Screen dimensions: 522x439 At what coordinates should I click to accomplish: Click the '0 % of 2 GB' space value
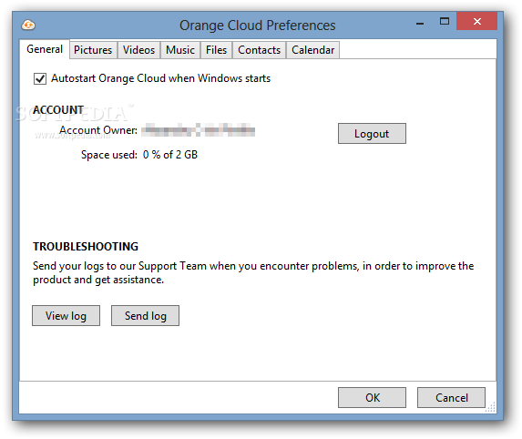click(x=170, y=155)
